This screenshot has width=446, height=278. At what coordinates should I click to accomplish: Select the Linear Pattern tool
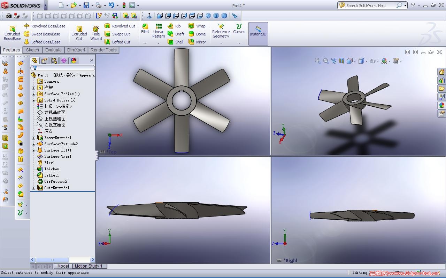click(x=159, y=31)
